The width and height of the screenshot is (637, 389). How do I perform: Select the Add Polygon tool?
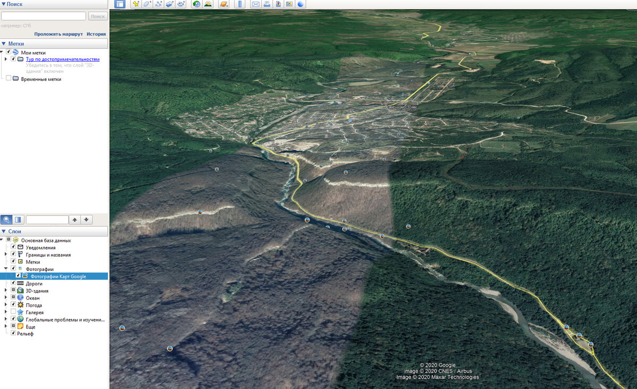[147, 4]
